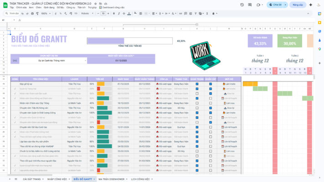324x182 pixels.
Task: Toggle bold formatting
Action: [114, 13]
